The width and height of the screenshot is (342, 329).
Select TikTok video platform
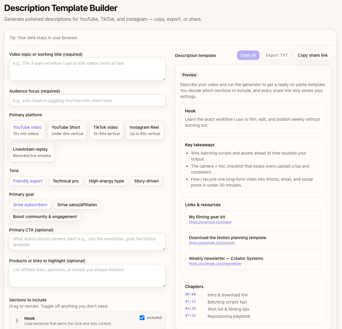(106, 130)
